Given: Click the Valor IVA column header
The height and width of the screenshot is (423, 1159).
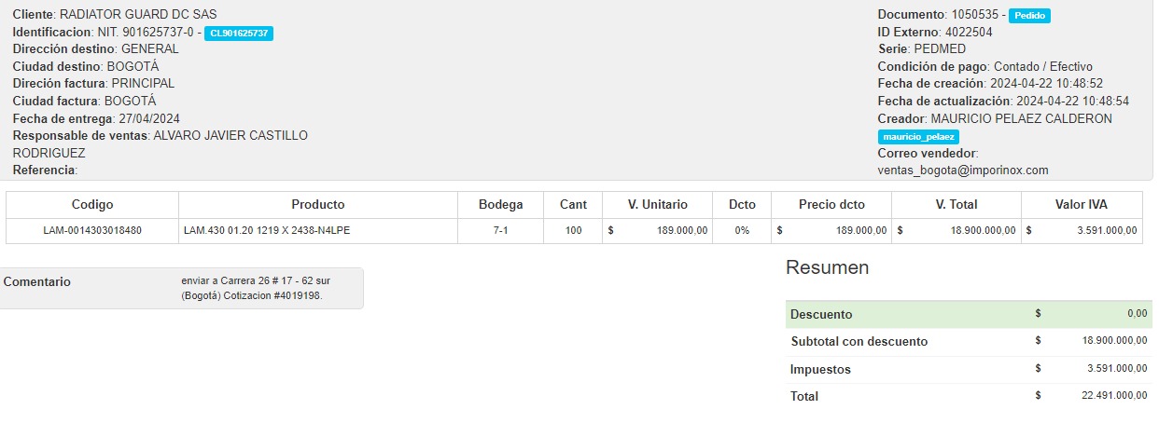Looking at the screenshot, I should [1082, 205].
